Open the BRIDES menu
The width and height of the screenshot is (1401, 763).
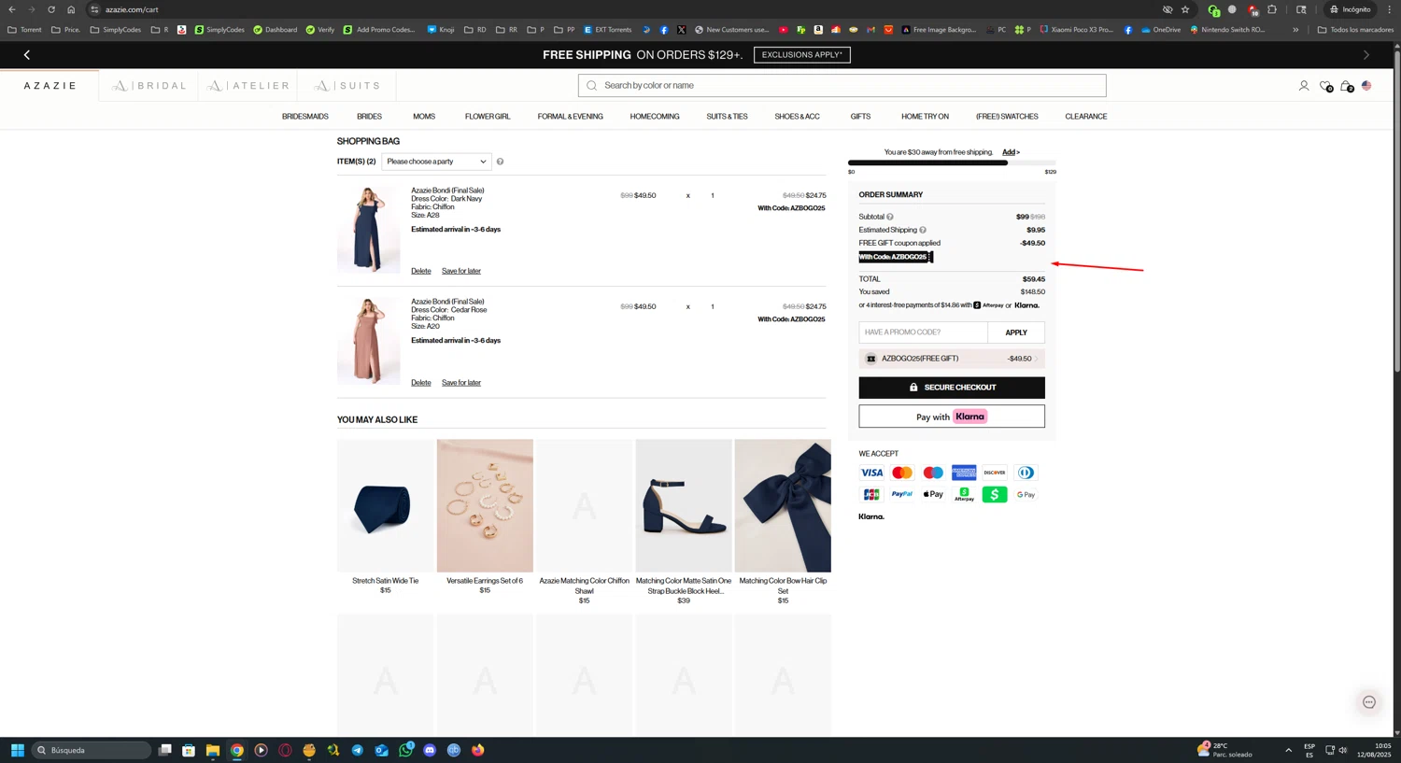(369, 117)
